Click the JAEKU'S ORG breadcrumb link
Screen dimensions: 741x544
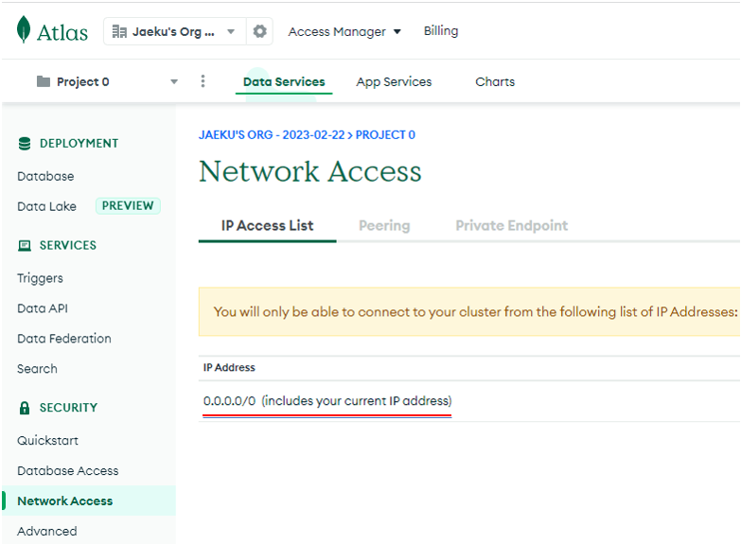(272, 134)
